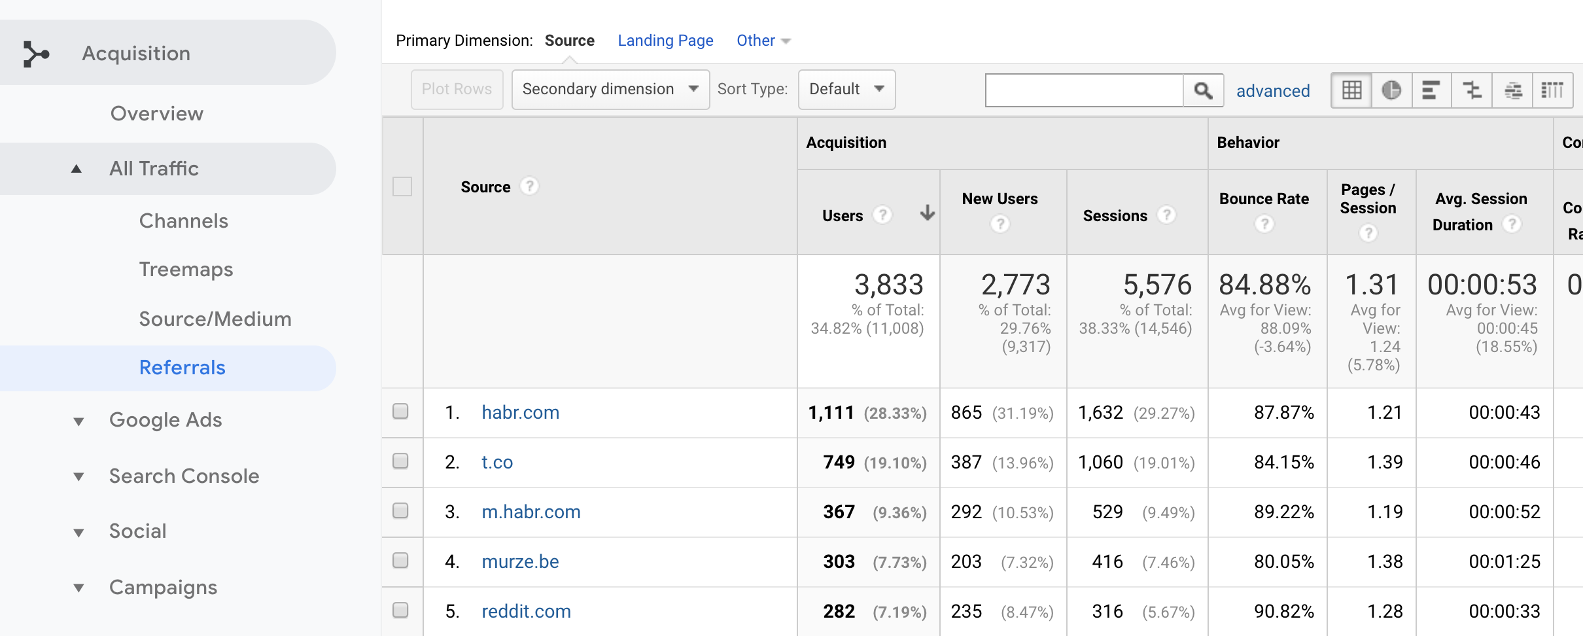
Task: Click the advanced filter link
Action: click(1273, 91)
